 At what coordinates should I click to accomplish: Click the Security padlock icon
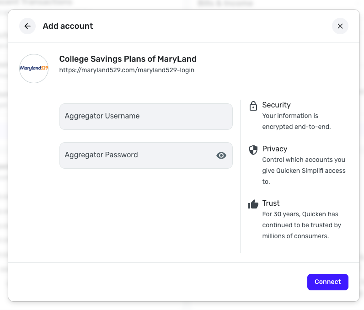click(x=253, y=106)
